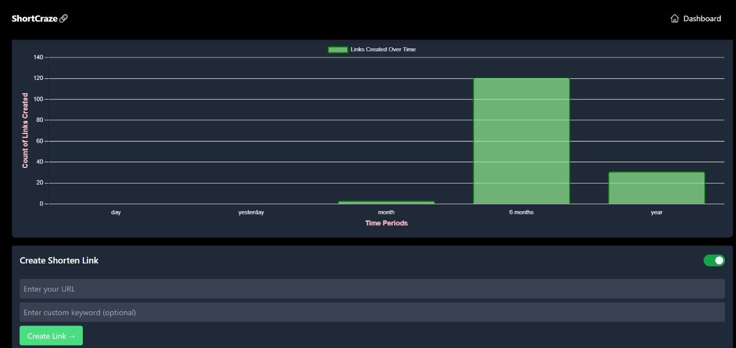The width and height of the screenshot is (736, 348).
Task: Click the 'Create Shorten Link' heading
Action: point(59,261)
